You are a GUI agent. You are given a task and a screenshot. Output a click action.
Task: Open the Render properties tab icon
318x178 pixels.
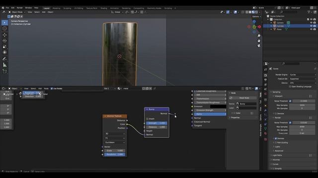pyautogui.click(x=265, y=75)
